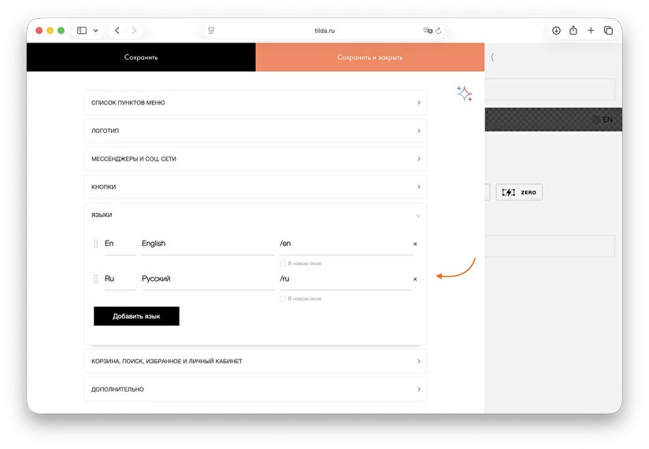Image resolution: width=649 pixels, height=449 pixels.
Task: Click the '/en' link input field
Action: tap(346, 244)
